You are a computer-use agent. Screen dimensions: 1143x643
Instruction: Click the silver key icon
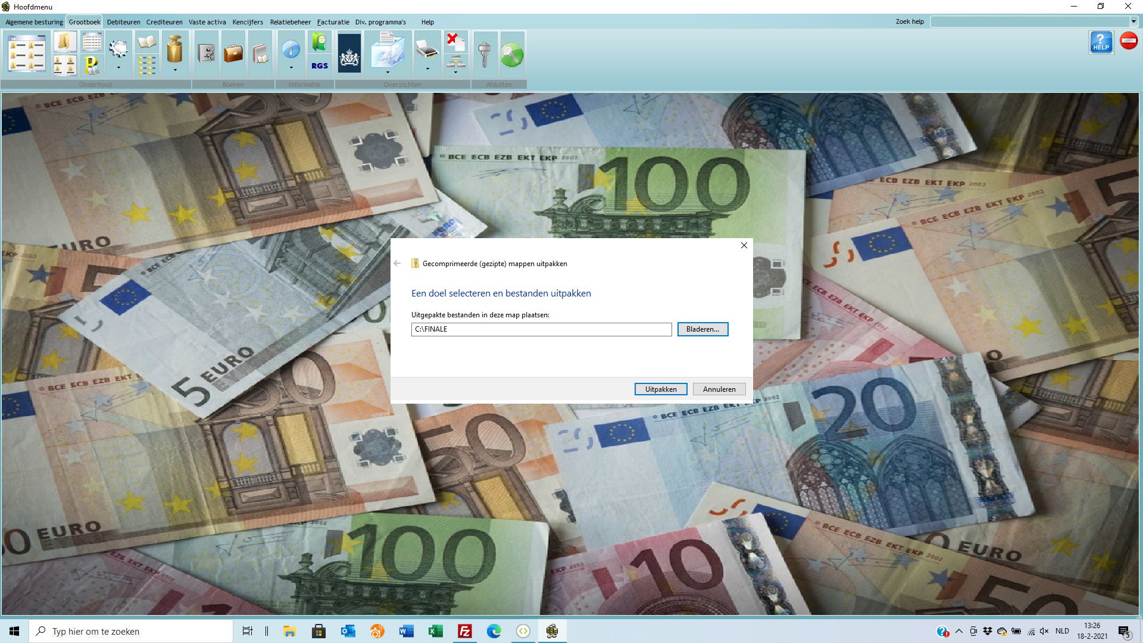pos(485,54)
